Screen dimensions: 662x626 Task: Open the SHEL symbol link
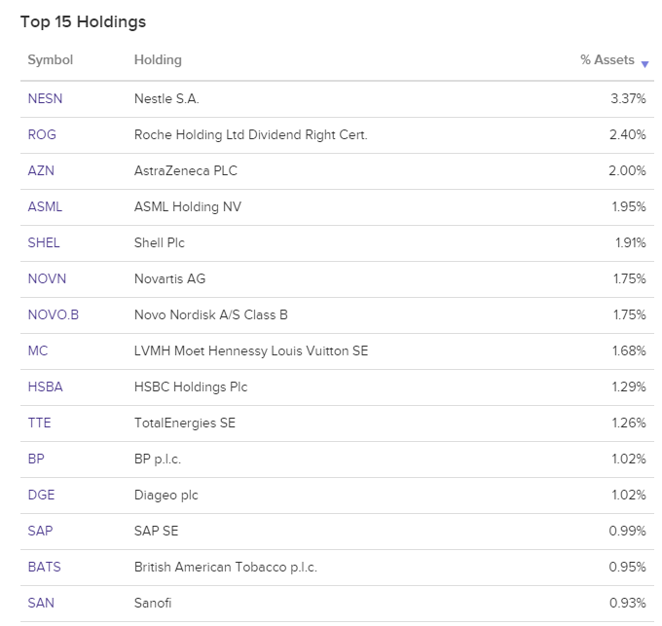click(x=44, y=242)
